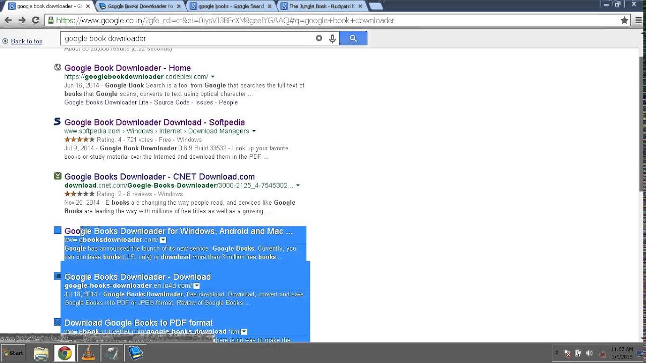Image resolution: width=646 pixels, height=363 pixels.
Task: Expand dropdown arrow beside gbooksdownloader.com URL
Action: [163, 240]
